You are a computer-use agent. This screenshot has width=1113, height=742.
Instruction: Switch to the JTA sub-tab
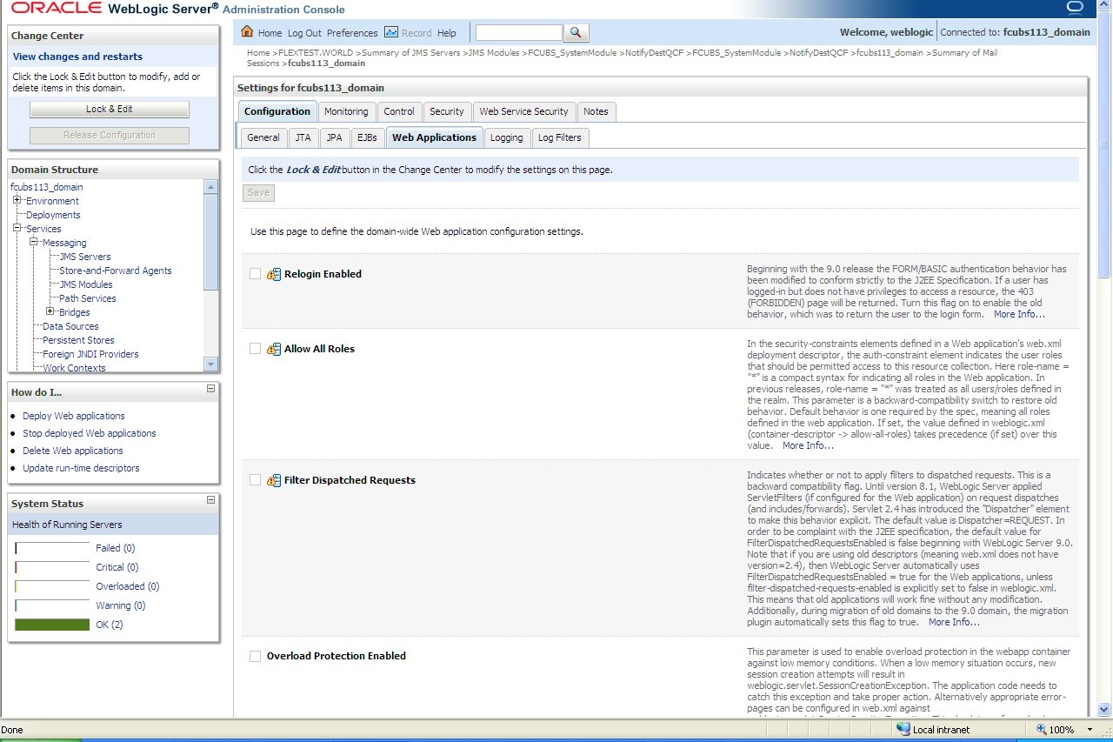pyautogui.click(x=303, y=137)
